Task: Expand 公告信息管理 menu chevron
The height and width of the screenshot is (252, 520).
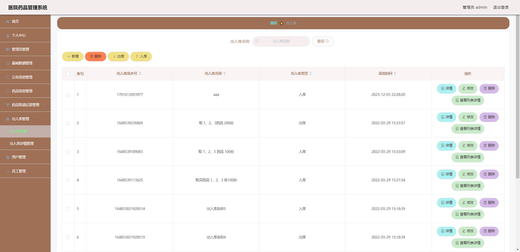Action: tap(44, 77)
